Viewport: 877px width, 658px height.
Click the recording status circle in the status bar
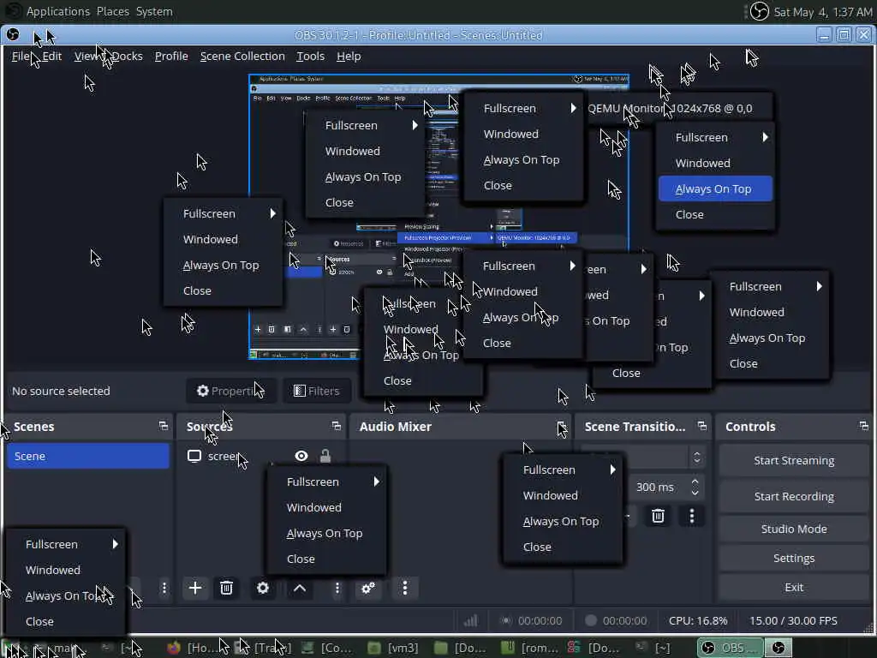(590, 620)
